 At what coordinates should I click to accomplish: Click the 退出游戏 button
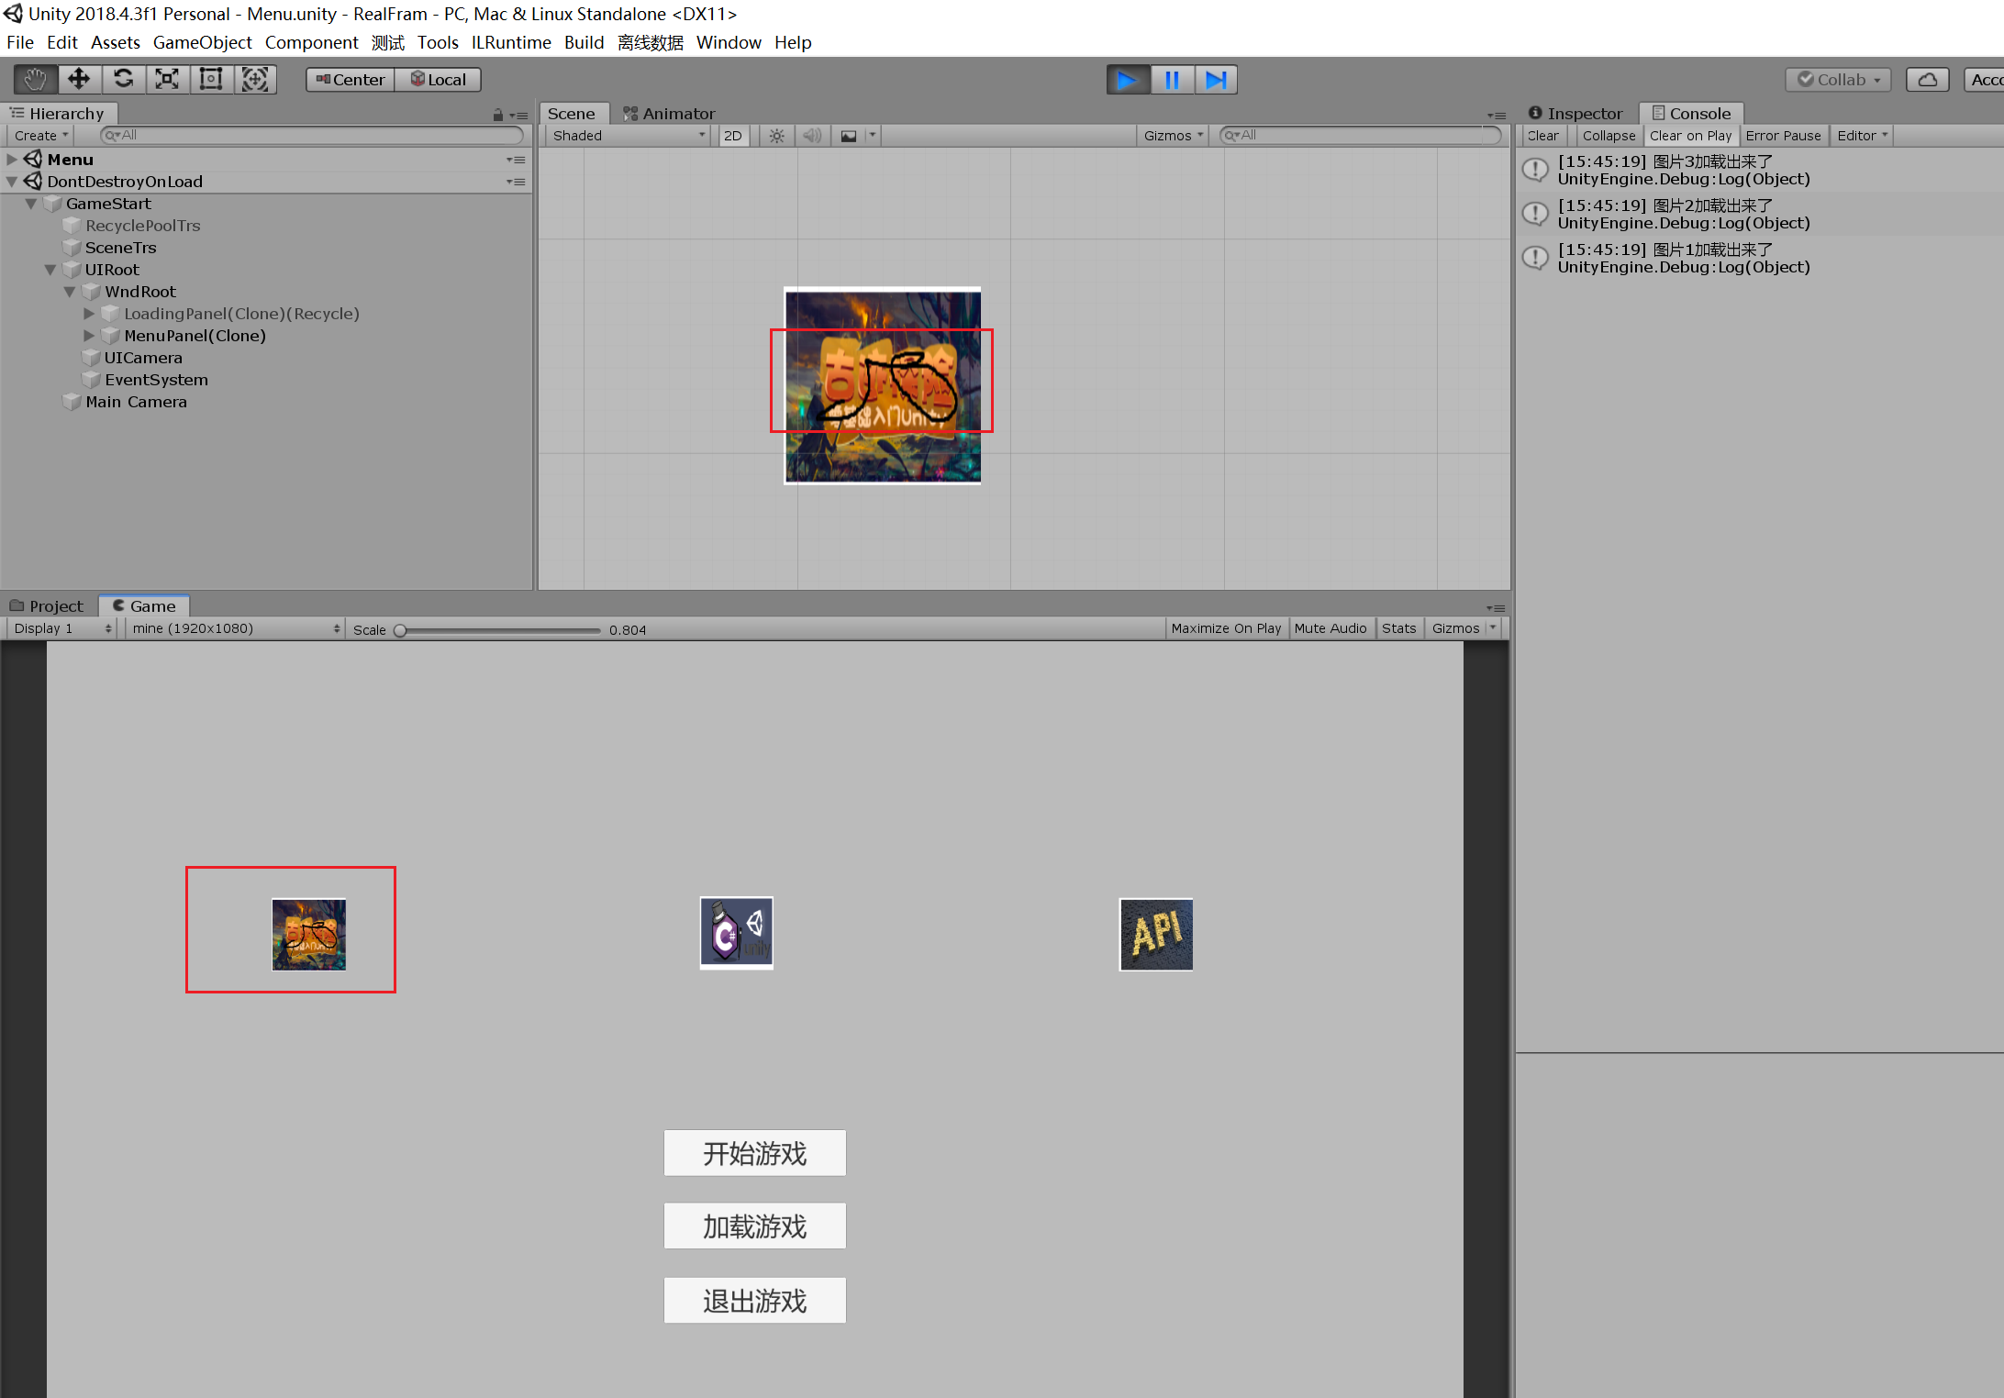(754, 1301)
